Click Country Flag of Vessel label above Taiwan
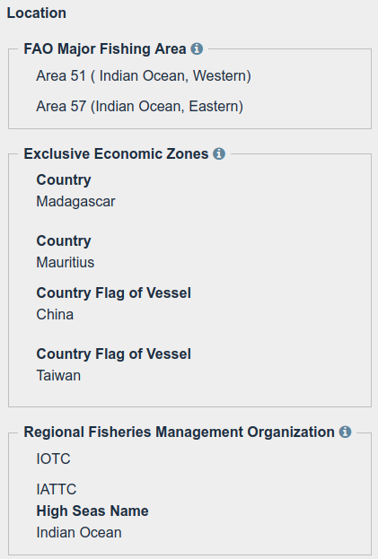This screenshot has width=378, height=559. point(113,354)
